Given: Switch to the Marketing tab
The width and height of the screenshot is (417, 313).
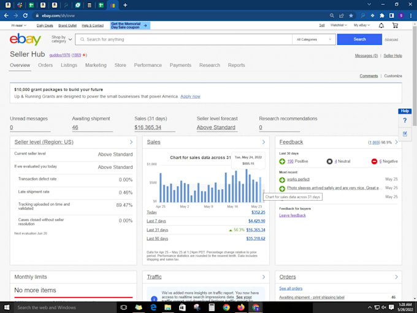Looking at the screenshot, I should 96,65.
